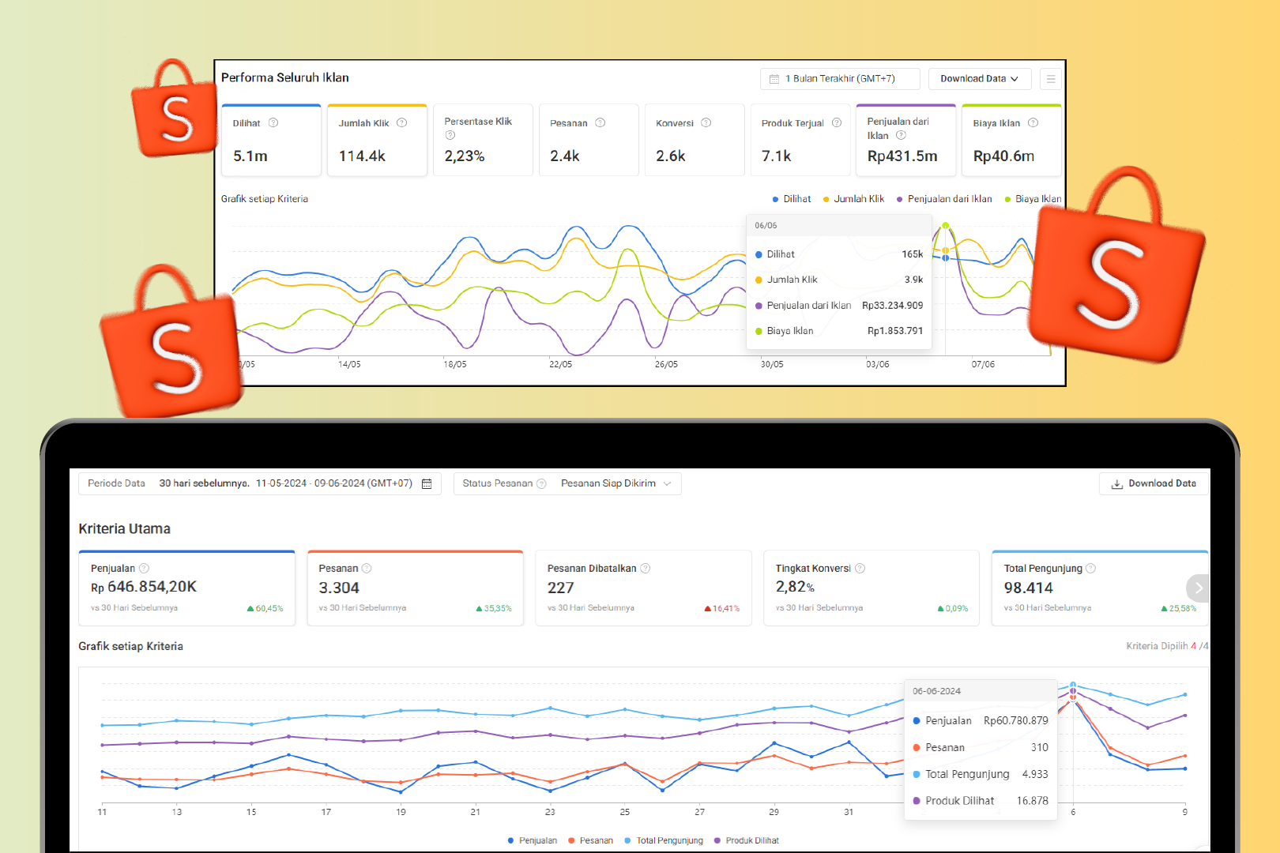Toggle the Pesanan 3.304 card
Image resolution: width=1280 pixels, height=853 pixels.
click(415, 588)
